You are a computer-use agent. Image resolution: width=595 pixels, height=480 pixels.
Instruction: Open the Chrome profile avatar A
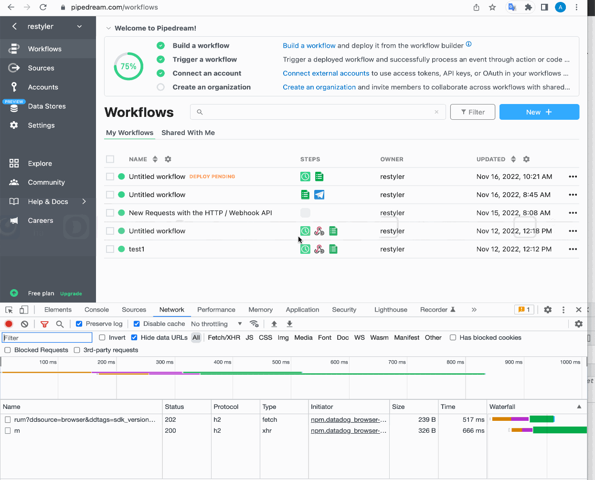[561, 7]
